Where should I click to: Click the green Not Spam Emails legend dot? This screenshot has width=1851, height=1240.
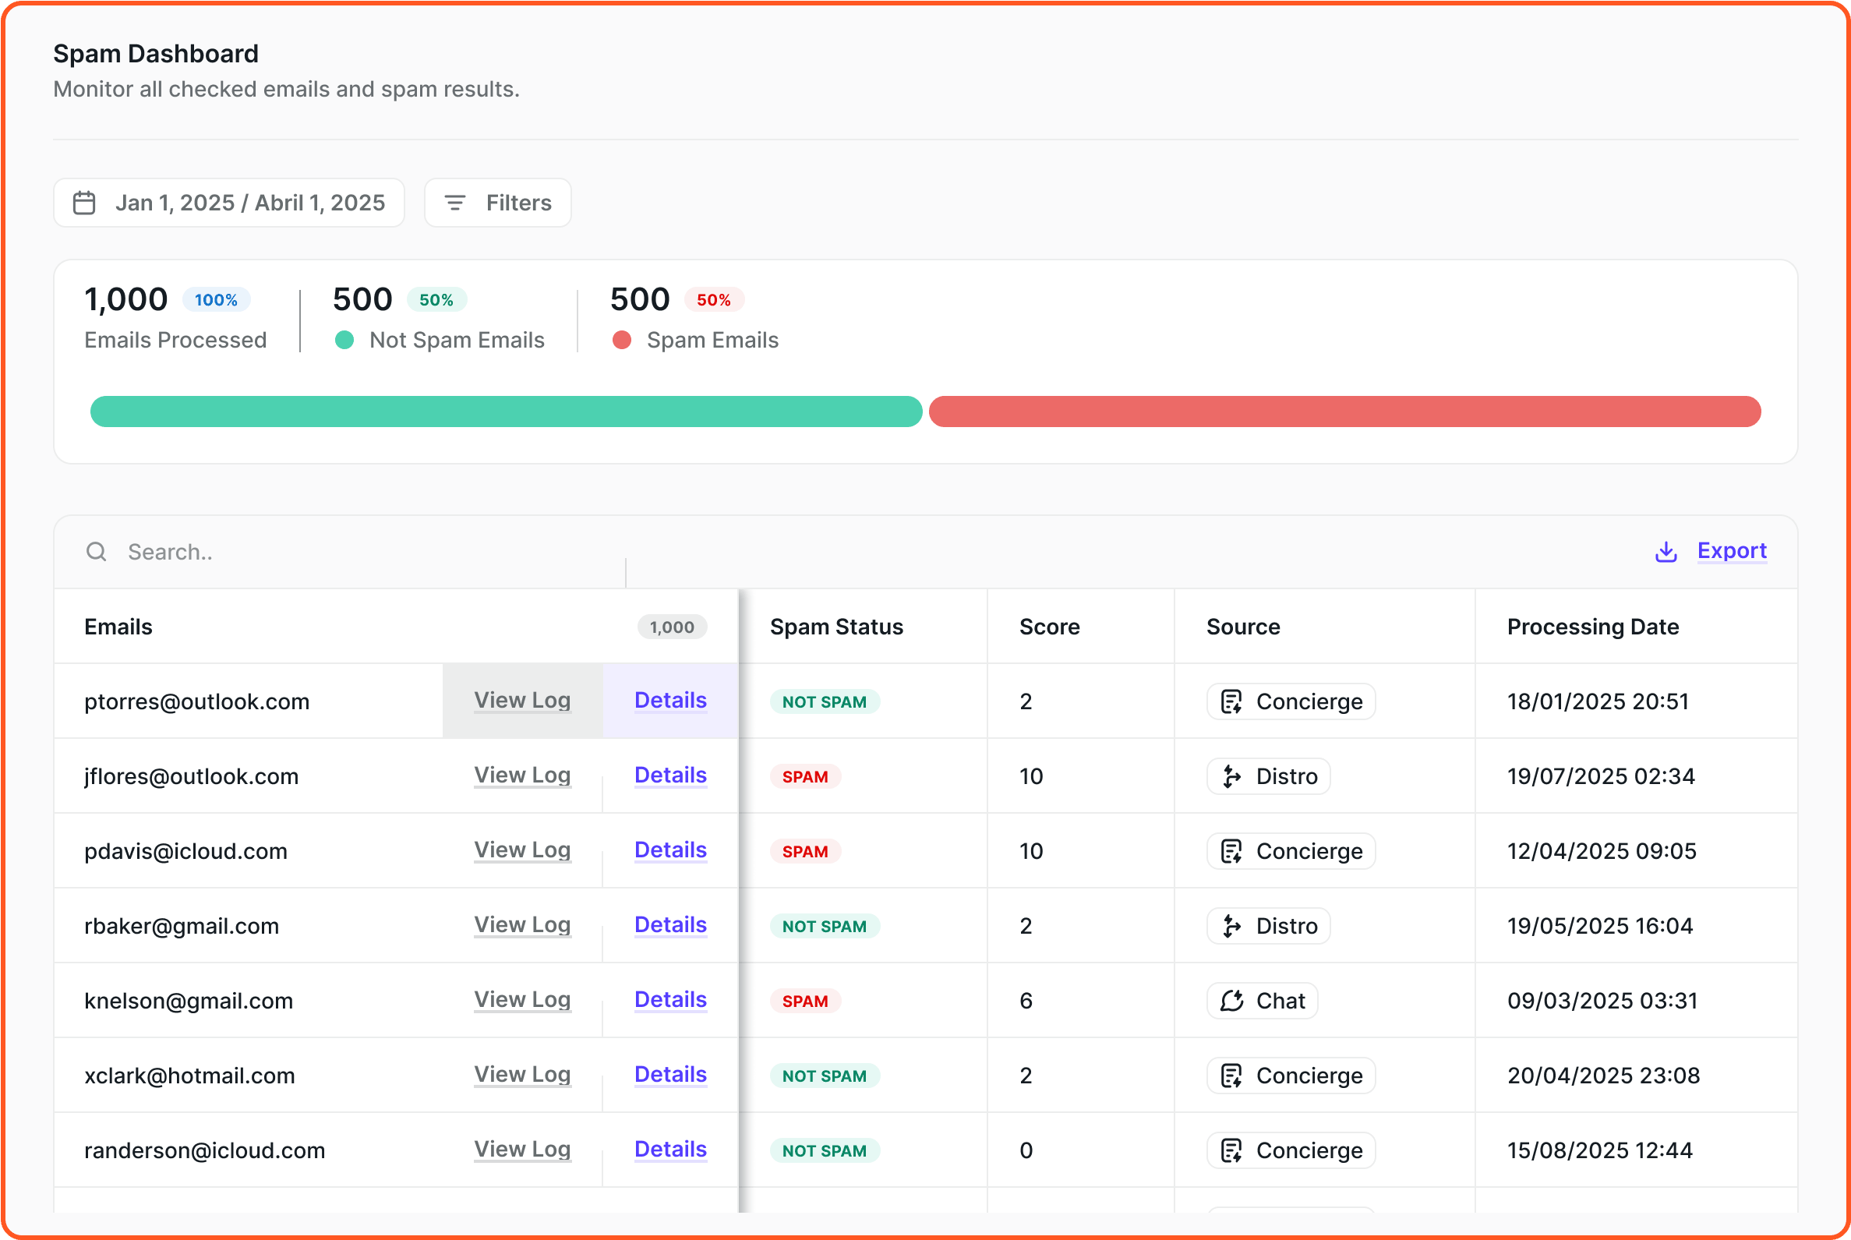pyautogui.click(x=344, y=340)
